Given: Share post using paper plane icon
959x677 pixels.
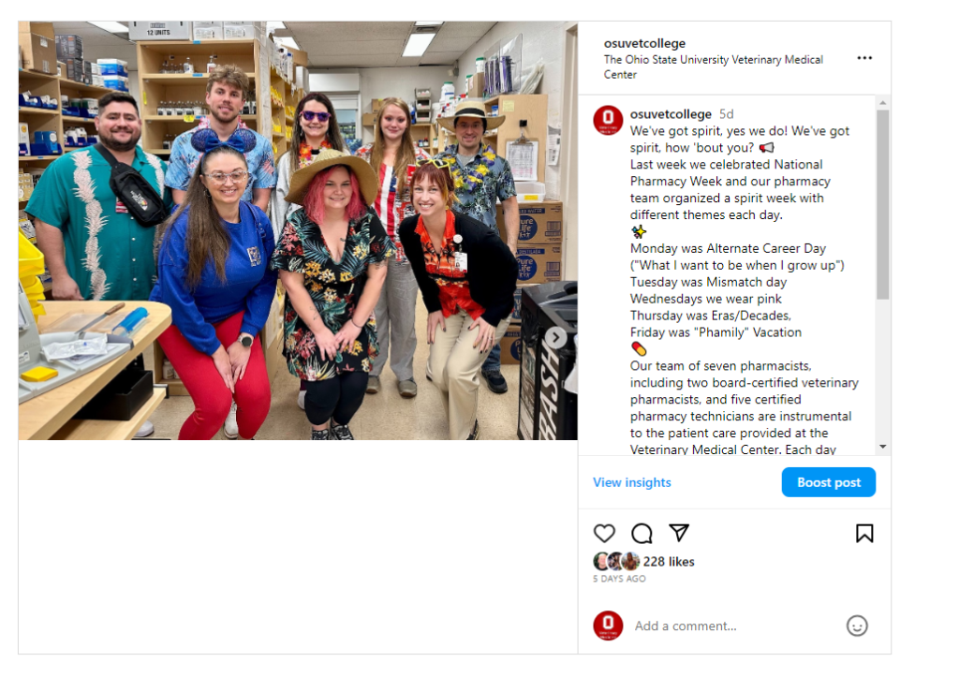Looking at the screenshot, I should pos(679,533).
